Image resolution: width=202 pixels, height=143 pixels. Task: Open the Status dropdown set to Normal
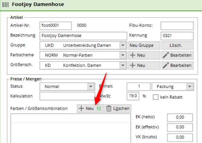pos(67,86)
